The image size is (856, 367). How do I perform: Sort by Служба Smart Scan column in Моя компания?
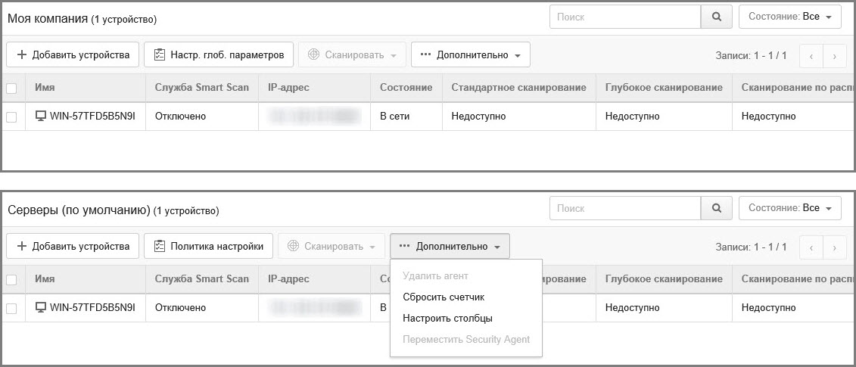[201, 88]
